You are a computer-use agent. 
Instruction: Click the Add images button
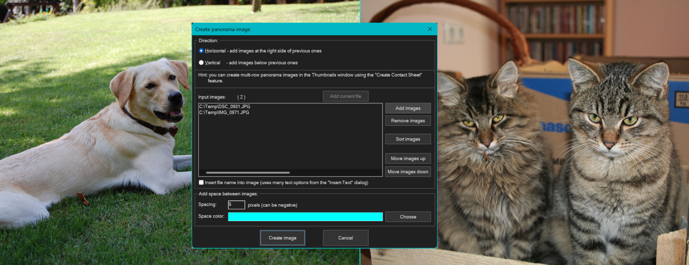[x=408, y=108]
